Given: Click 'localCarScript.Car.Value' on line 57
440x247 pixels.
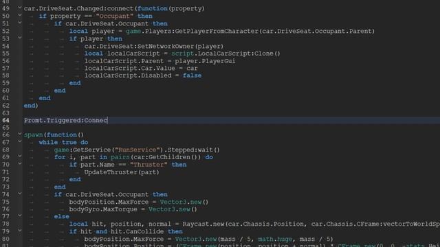Looking at the screenshot, I should [130, 69].
